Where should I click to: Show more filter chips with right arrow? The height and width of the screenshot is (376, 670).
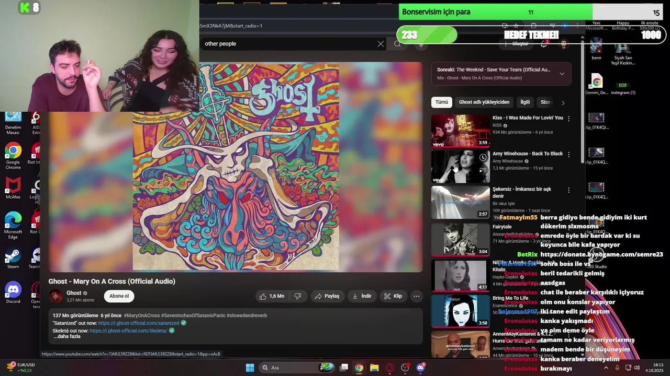point(563,103)
